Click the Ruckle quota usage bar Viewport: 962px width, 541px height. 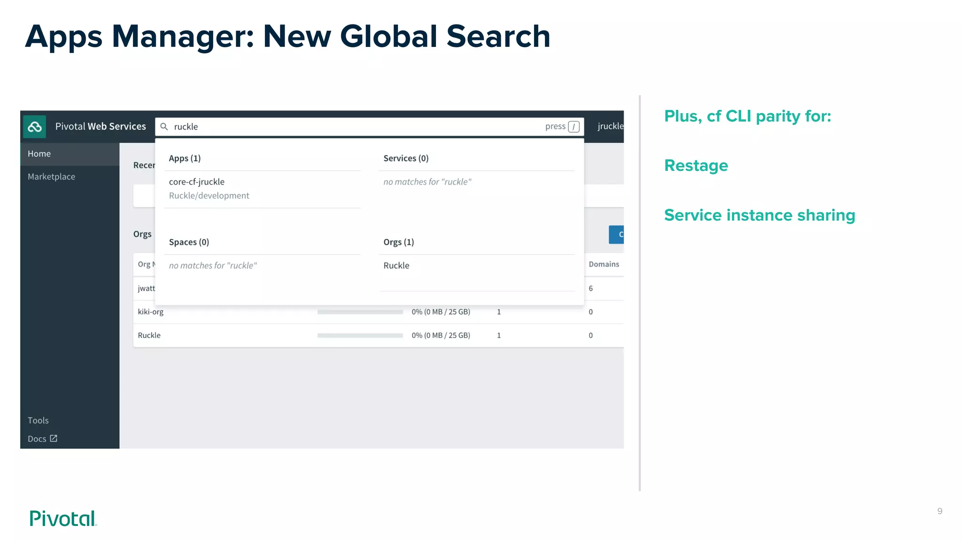pyautogui.click(x=360, y=335)
